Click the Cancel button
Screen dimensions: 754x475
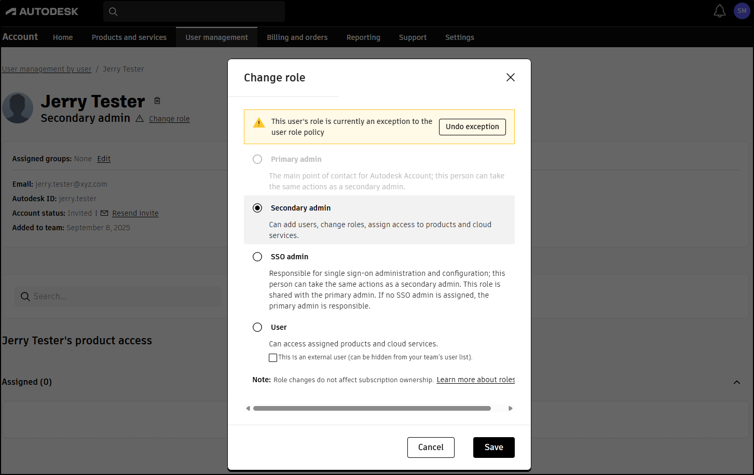(x=431, y=448)
